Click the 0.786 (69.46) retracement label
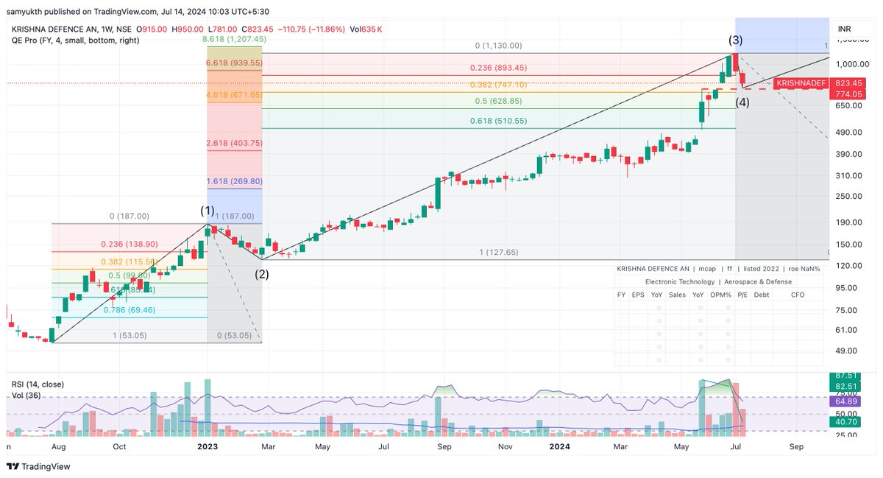 pos(129,312)
